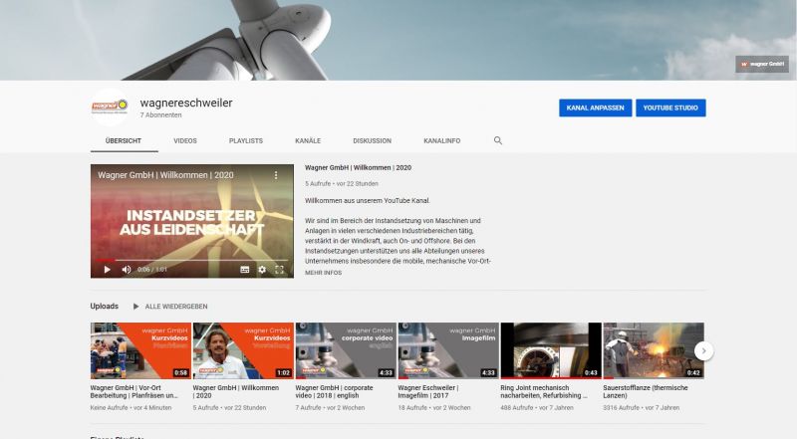Open YouTube Studio button

[x=670, y=108]
